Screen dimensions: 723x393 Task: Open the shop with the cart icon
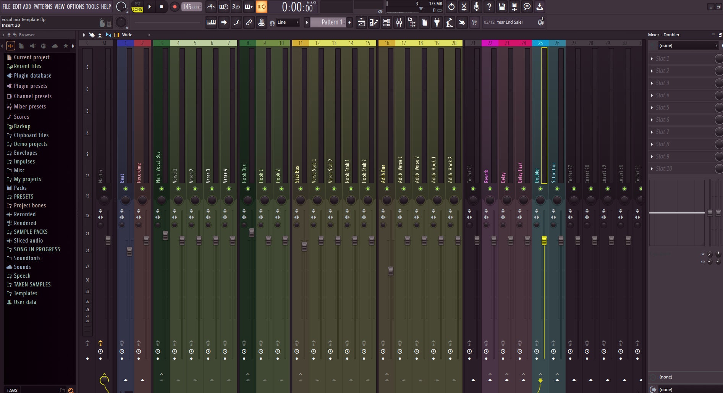(x=474, y=22)
